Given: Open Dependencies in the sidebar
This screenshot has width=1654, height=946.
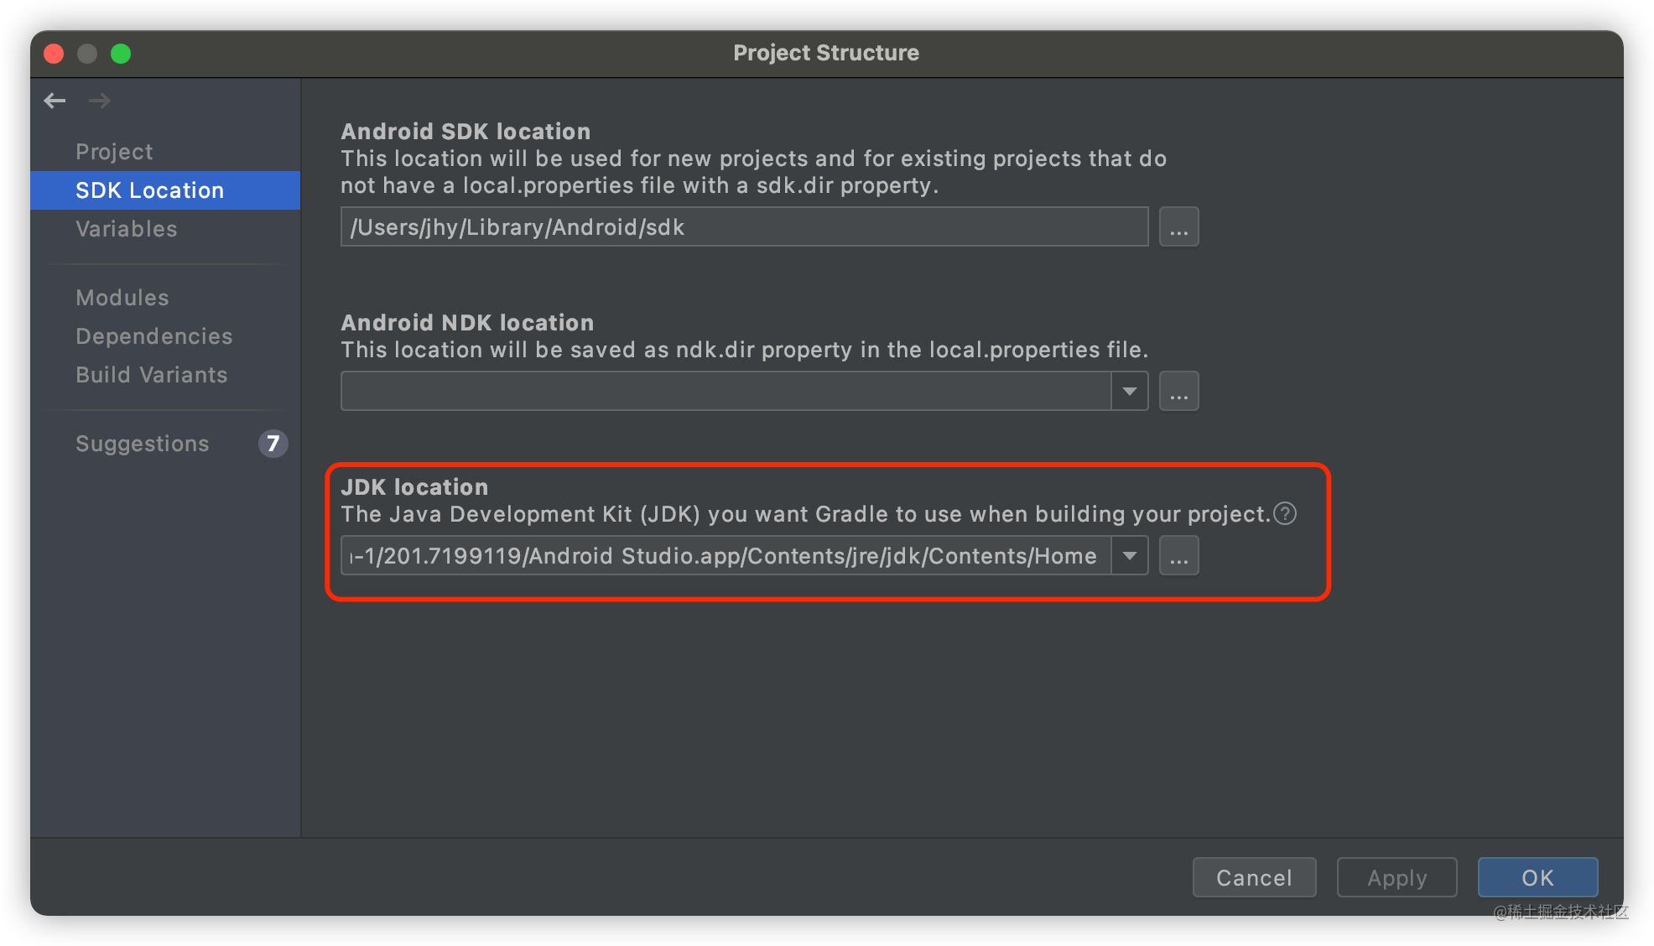Looking at the screenshot, I should click(153, 336).
